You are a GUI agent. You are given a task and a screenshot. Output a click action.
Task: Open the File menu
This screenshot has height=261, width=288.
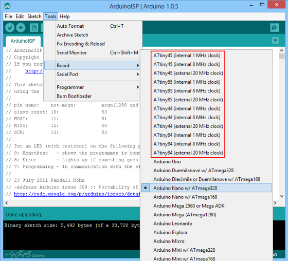(x=8, y=16)
